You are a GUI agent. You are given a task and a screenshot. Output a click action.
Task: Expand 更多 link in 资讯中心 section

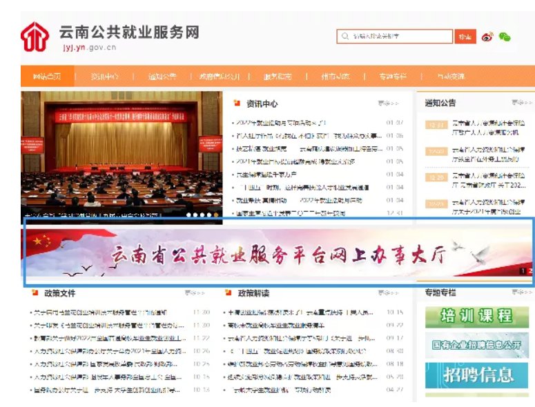tap(388, 103)
